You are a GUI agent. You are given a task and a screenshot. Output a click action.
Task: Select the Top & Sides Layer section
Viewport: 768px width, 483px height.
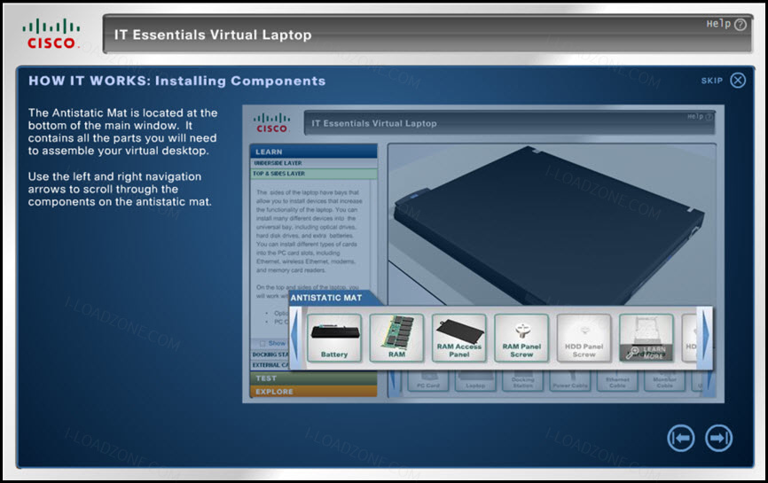click(313, 174)
